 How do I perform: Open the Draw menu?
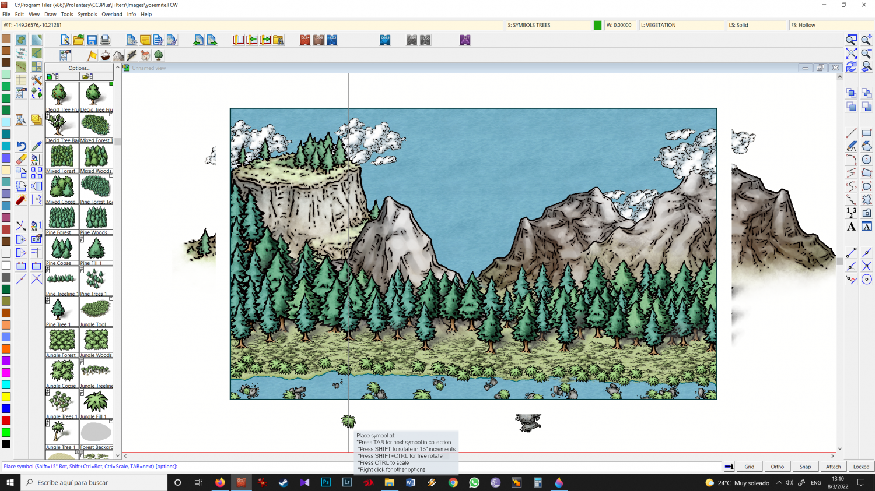(x=50, y=14)
